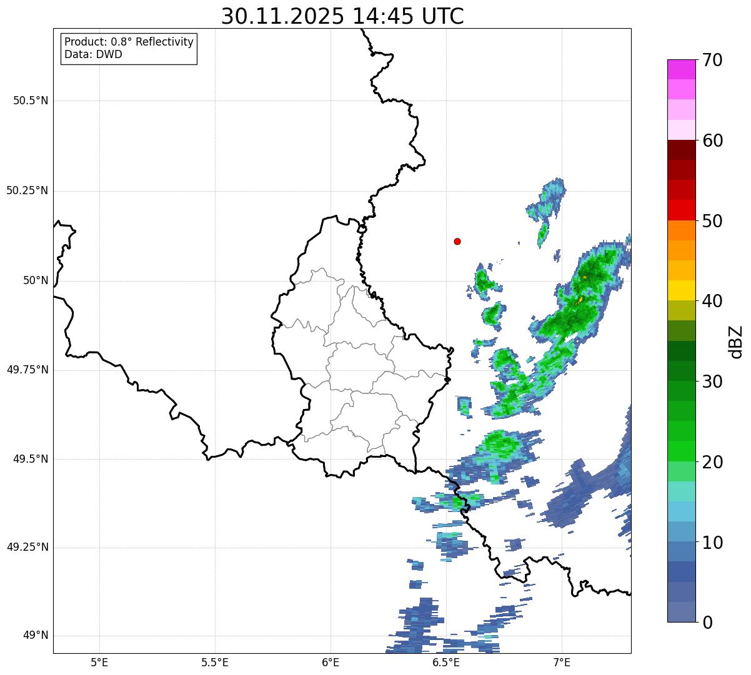Click the "7°E" longitude label
This screenshot has width=751, height=675.
coord(562,662)
